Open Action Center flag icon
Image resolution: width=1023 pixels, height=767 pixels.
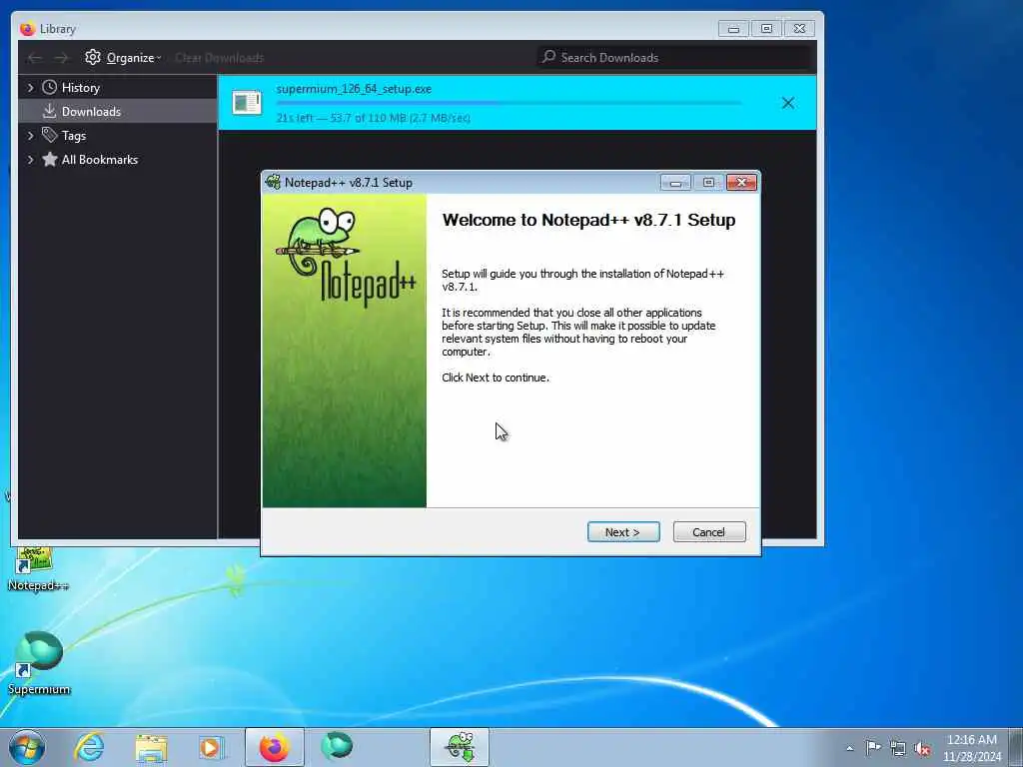(873, 748)
